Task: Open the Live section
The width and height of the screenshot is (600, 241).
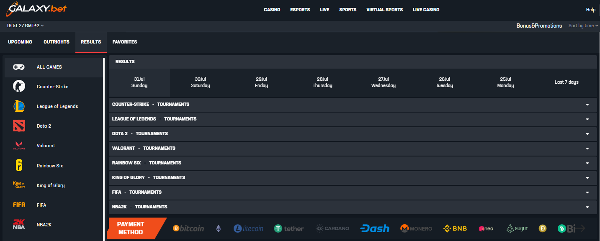Action: [324, 10]
